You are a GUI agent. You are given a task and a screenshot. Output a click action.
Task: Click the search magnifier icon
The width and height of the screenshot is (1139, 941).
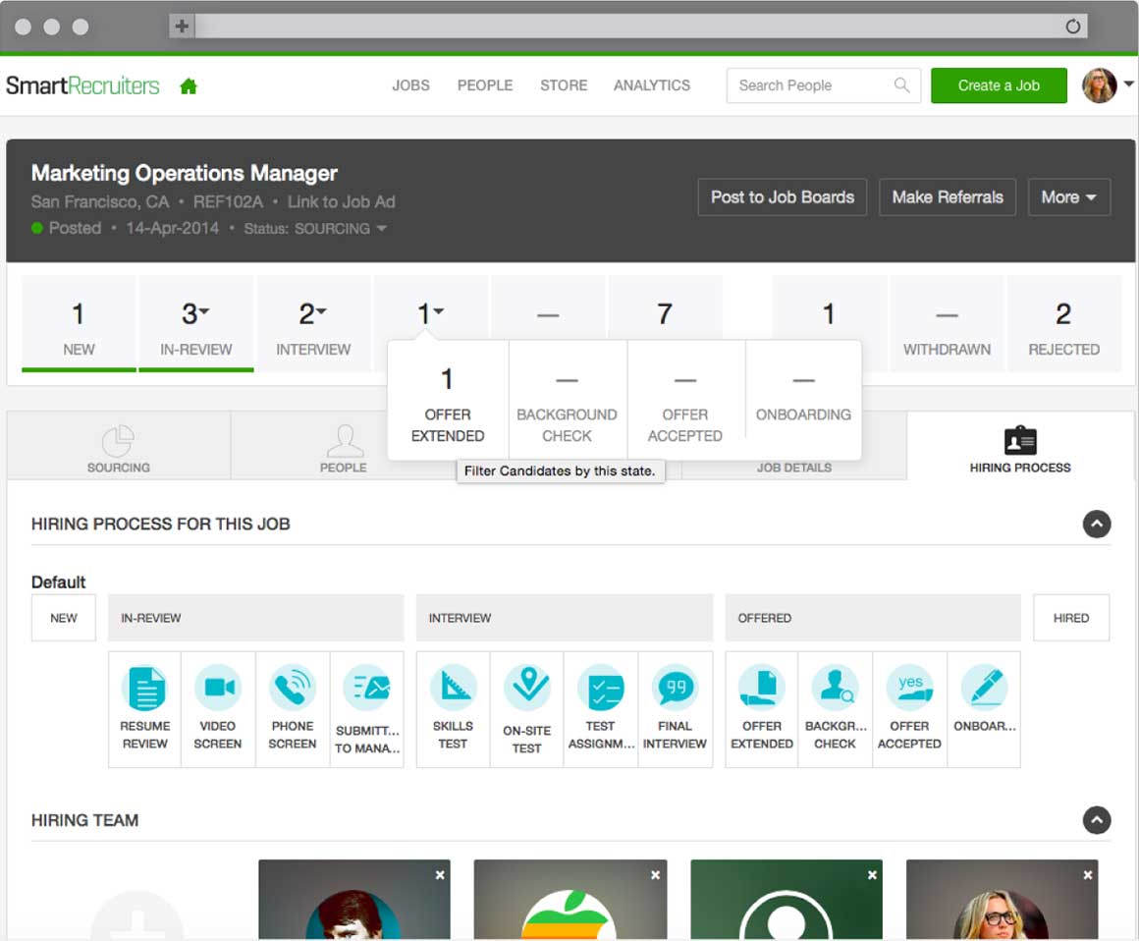coord(901,85)
